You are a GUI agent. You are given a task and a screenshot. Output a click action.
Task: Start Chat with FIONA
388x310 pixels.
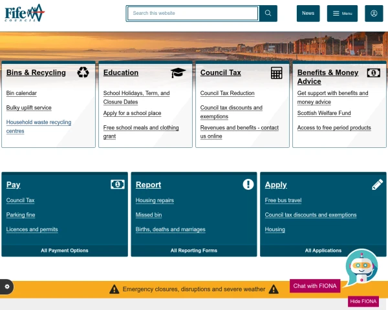pos(315,286)
